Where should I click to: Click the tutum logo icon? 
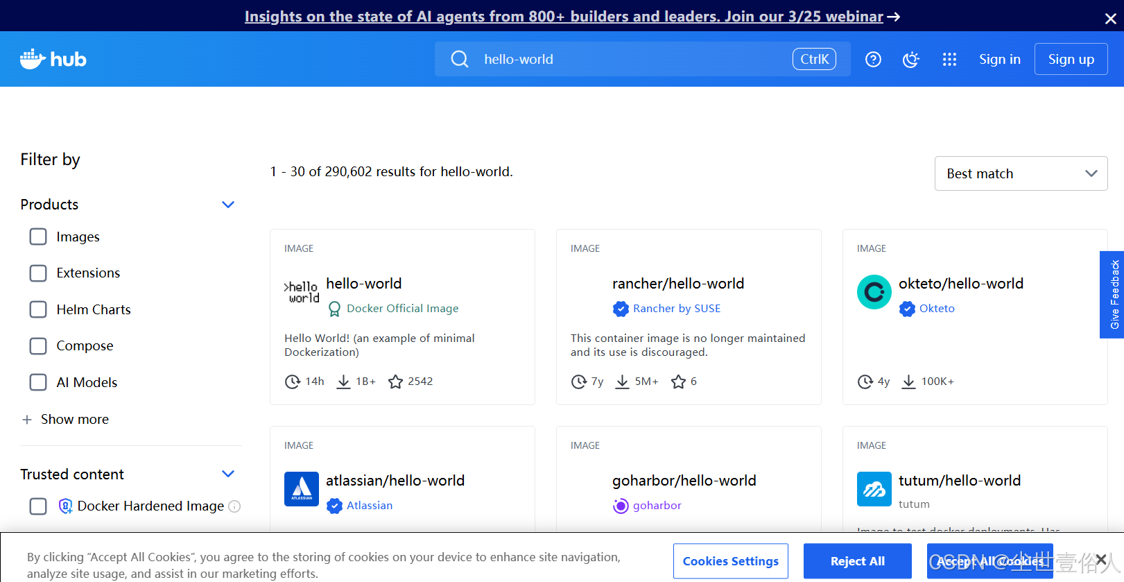click(874, 489)
